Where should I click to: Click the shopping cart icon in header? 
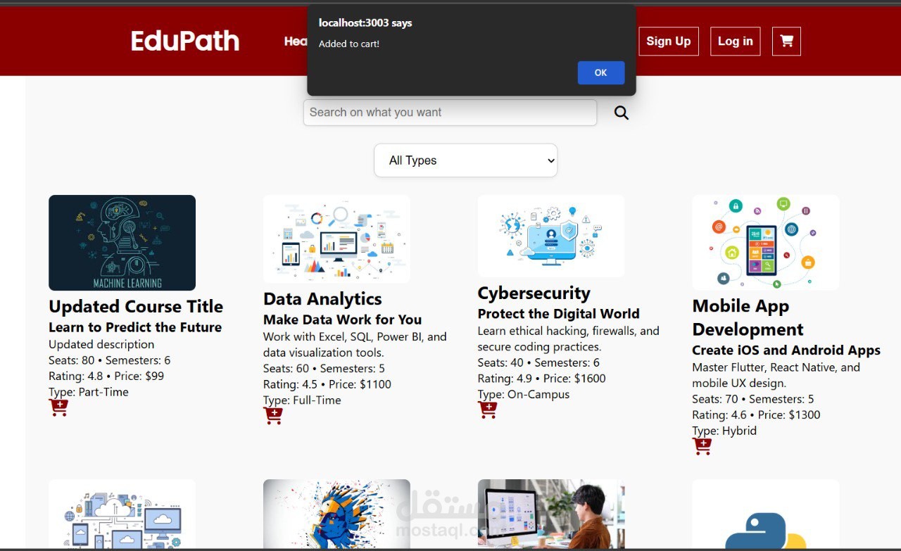click(786, 41)
